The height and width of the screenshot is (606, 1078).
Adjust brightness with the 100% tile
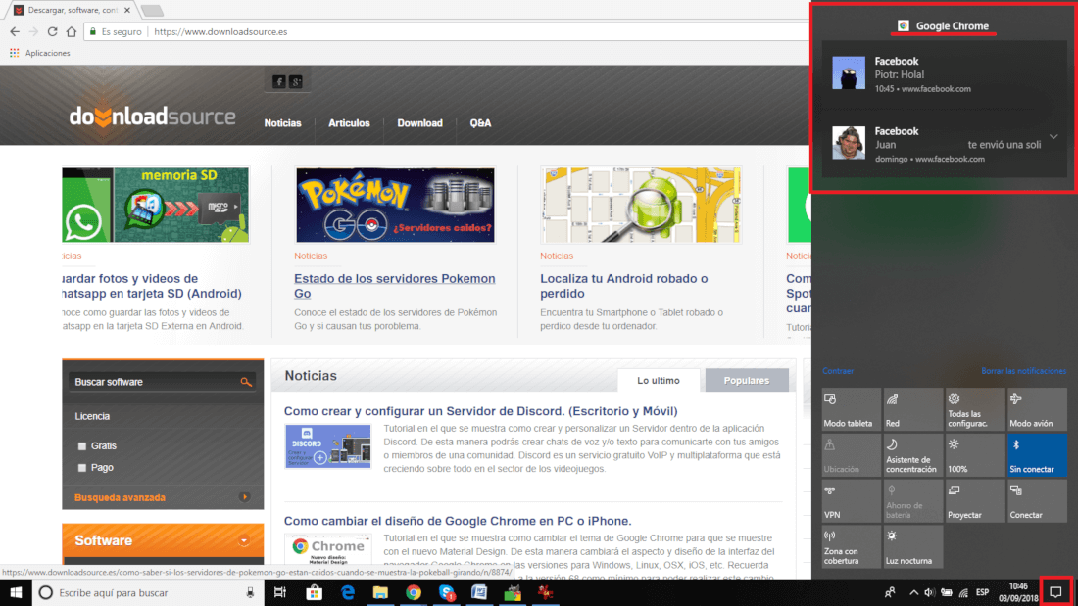pyautogui.click(x=975, y=455)
